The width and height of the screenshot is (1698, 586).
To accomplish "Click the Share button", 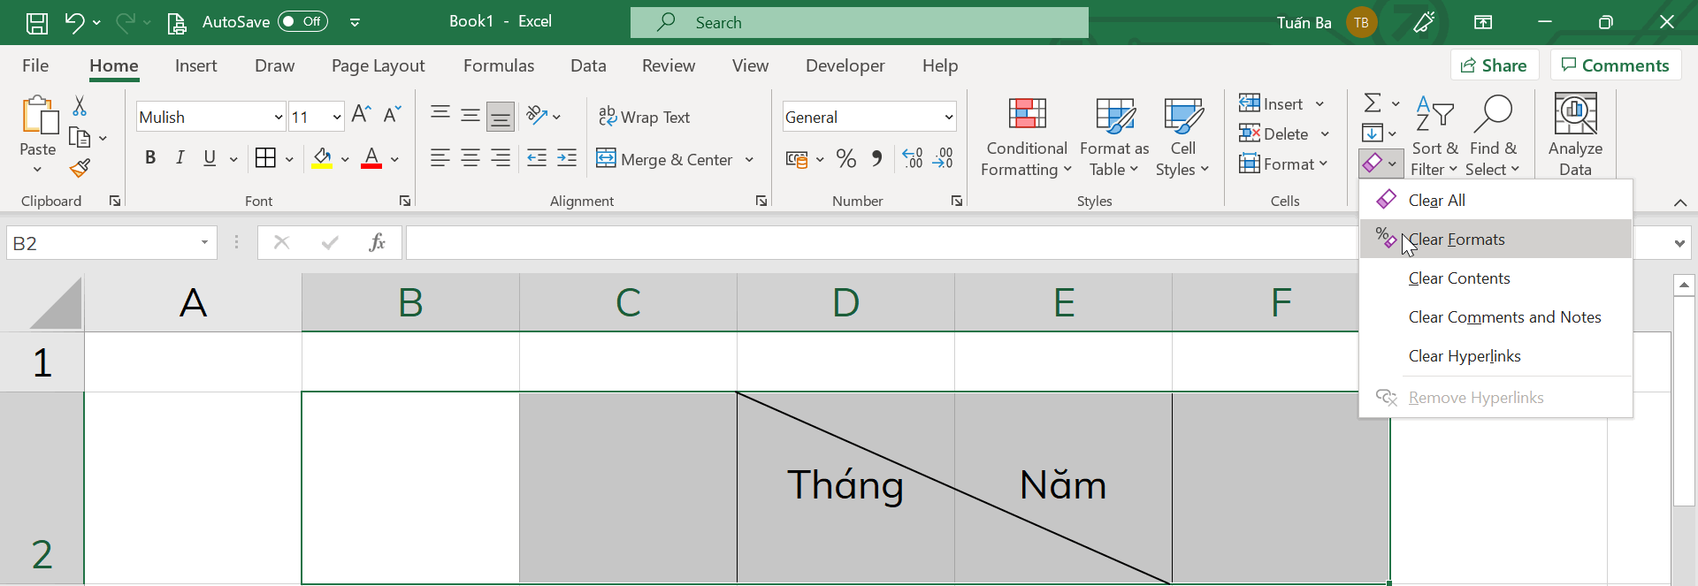I will [x=1495, y=65].
